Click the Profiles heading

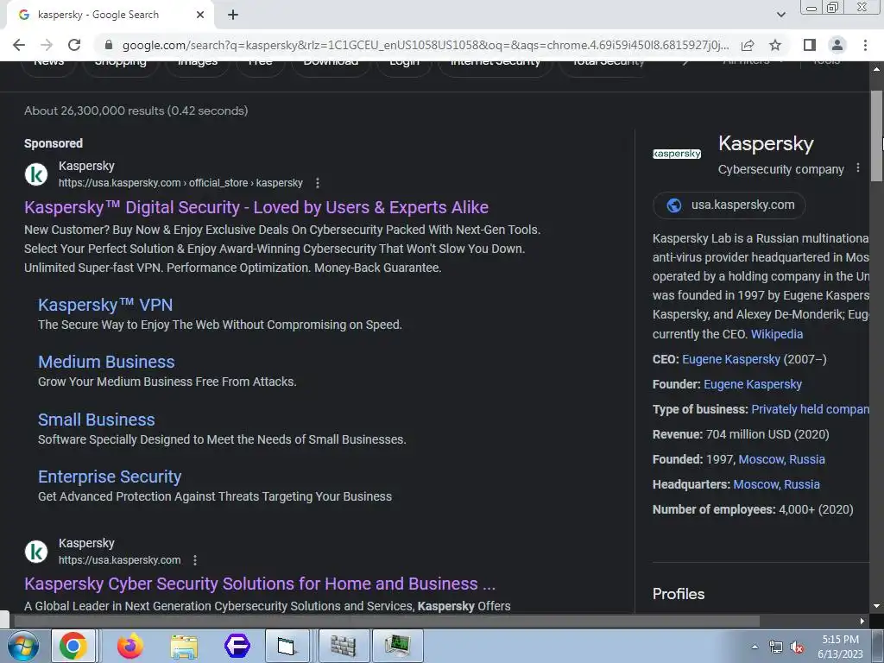679,594
